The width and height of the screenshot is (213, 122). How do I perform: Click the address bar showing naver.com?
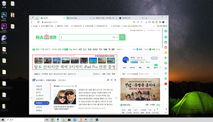[x=87, y=22]
